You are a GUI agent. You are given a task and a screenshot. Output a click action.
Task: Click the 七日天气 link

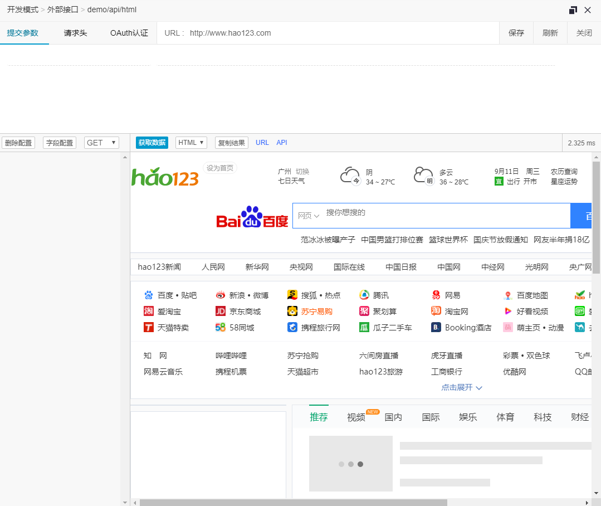(291, 181)
